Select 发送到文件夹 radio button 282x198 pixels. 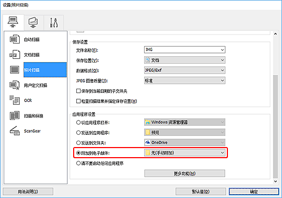[78, 143]
